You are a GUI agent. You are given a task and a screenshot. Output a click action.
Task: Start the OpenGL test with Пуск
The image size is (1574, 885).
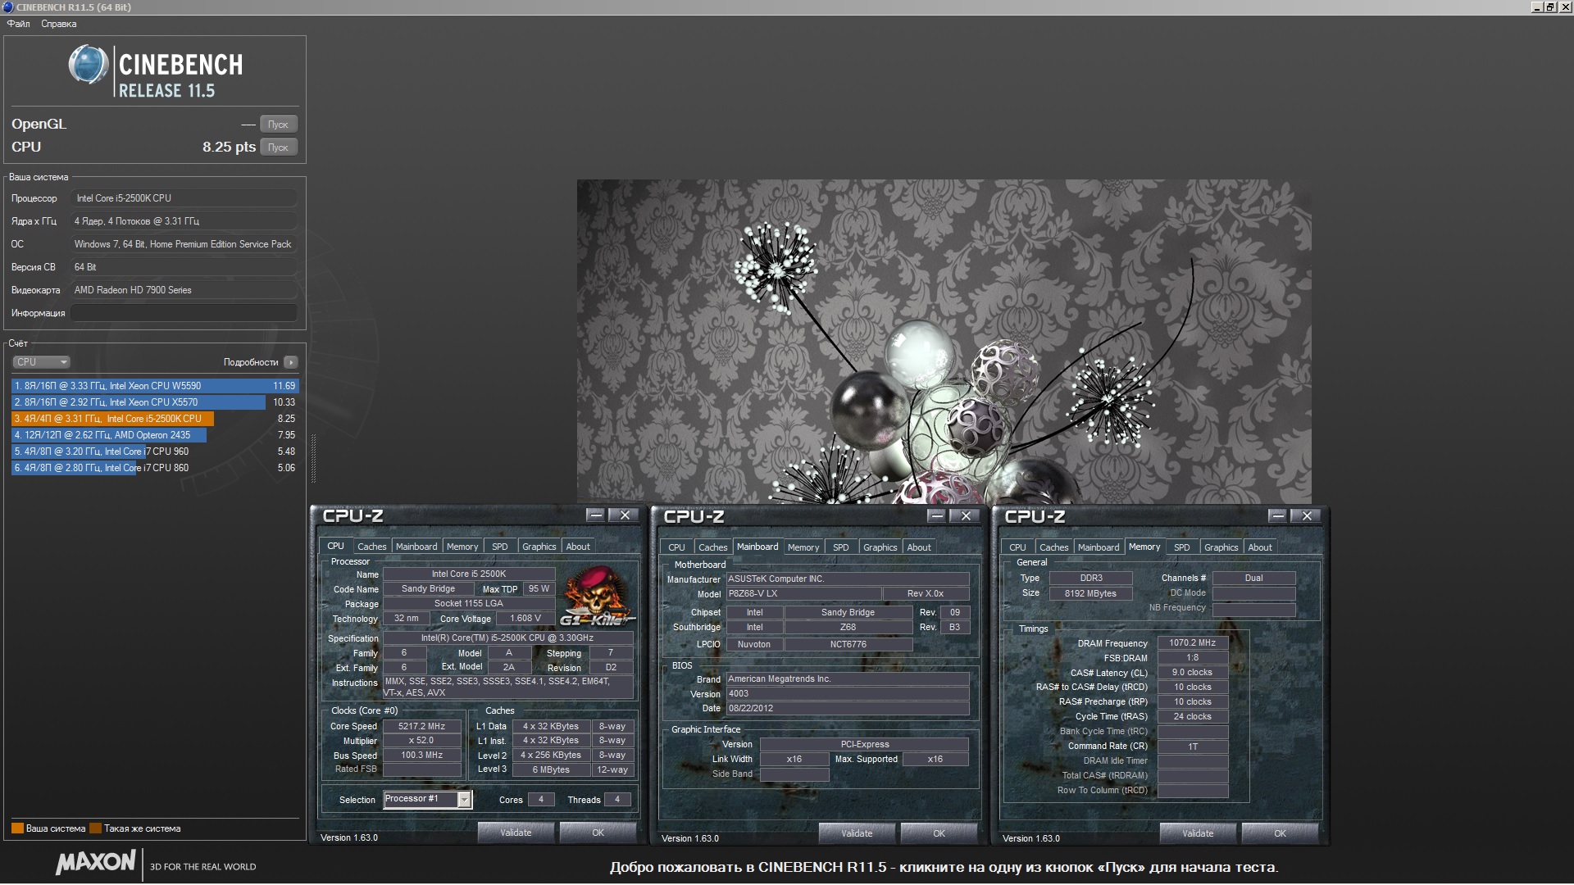tap(279, 125)
